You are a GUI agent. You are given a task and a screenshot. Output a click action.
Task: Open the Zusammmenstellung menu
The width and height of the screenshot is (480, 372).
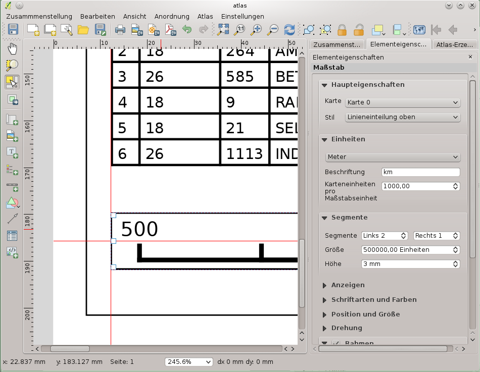coord(39,17)
